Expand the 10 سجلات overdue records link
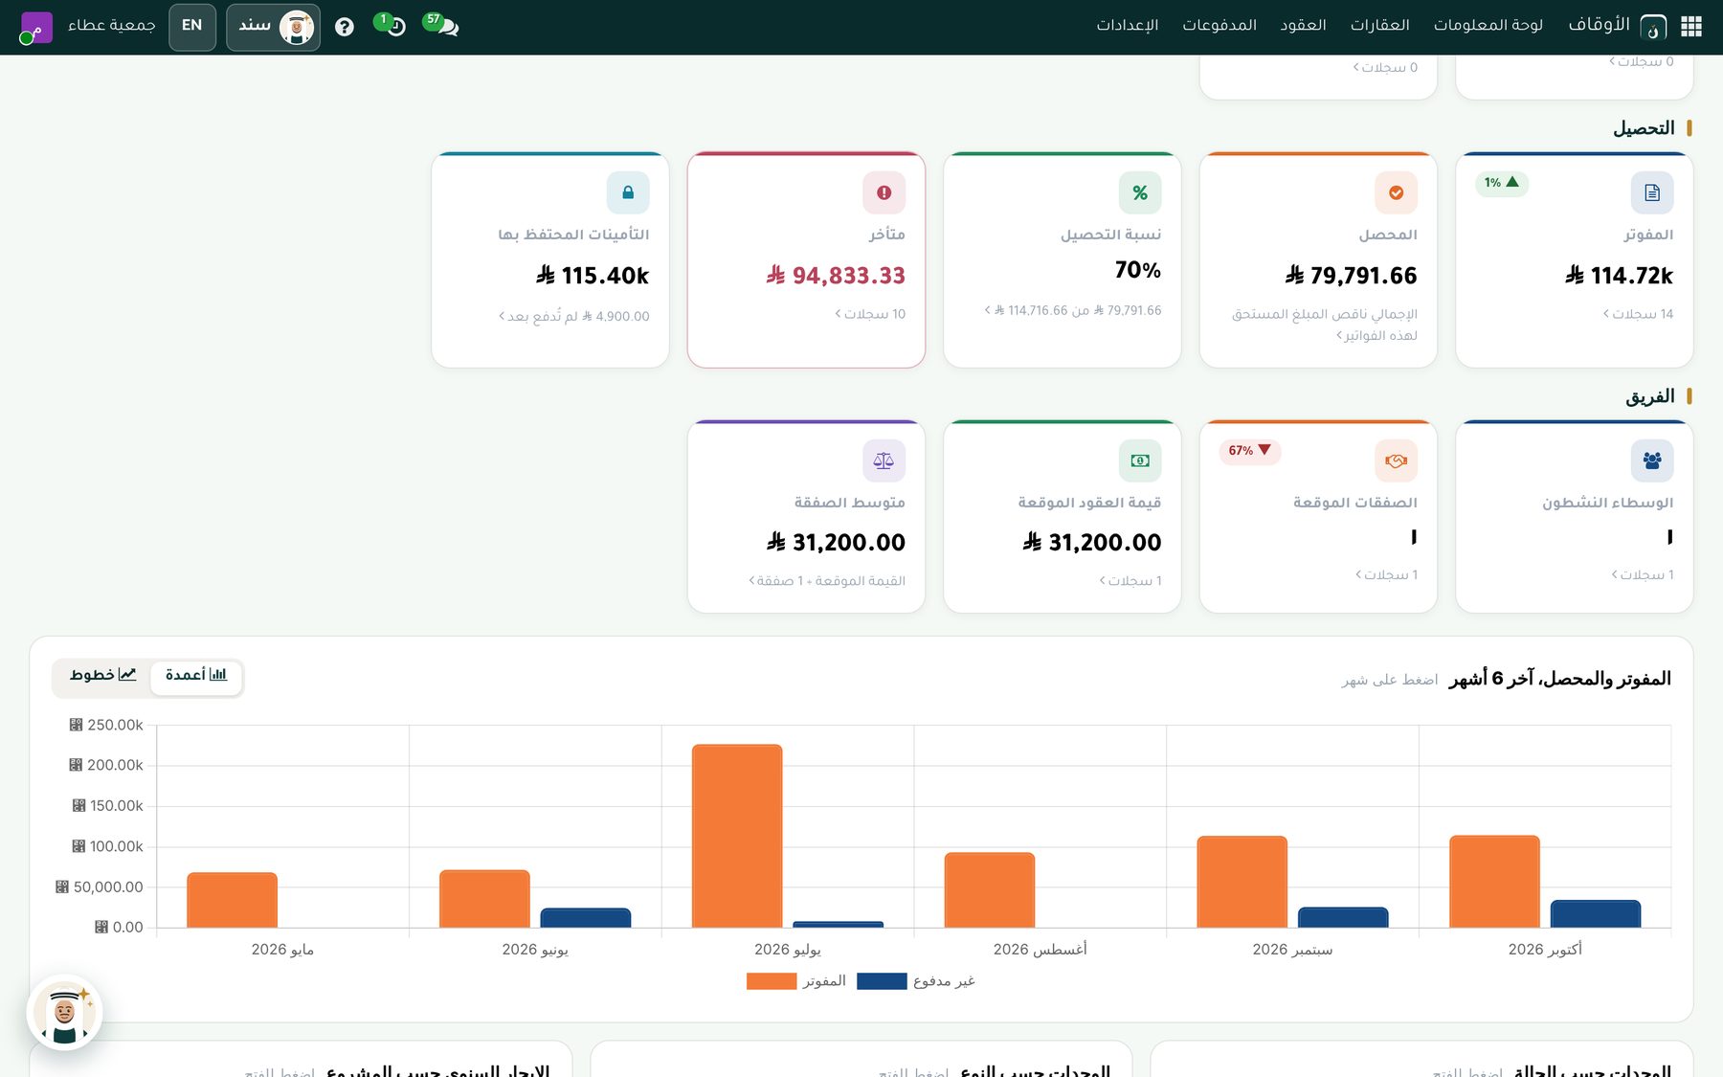The height and width of the screenshot is (1077, 1723). click(870, 314)
